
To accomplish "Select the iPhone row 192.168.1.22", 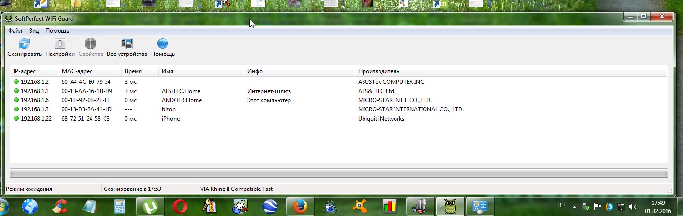I will 338,119.
